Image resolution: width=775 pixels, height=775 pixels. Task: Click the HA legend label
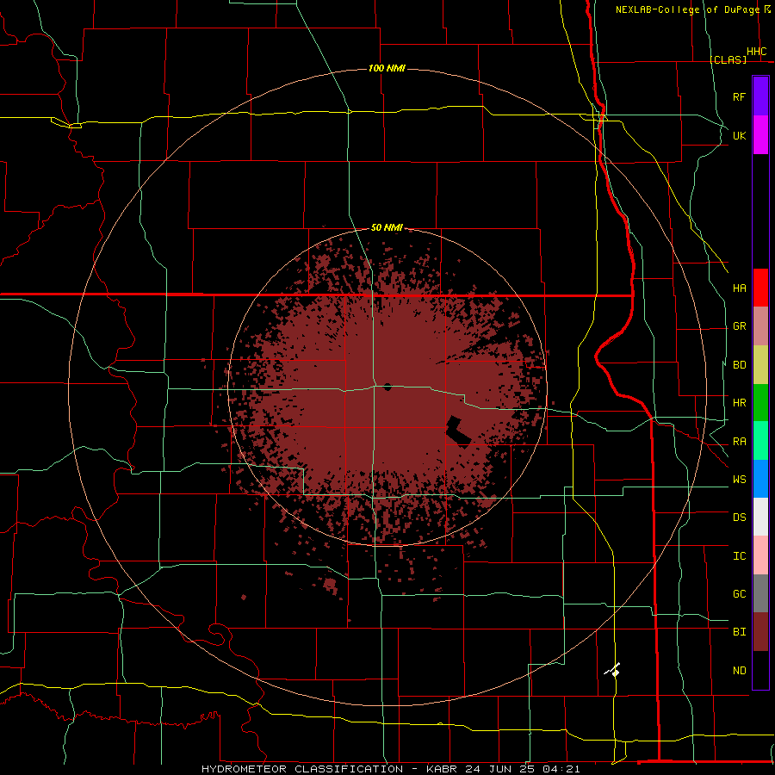(739, 288)
